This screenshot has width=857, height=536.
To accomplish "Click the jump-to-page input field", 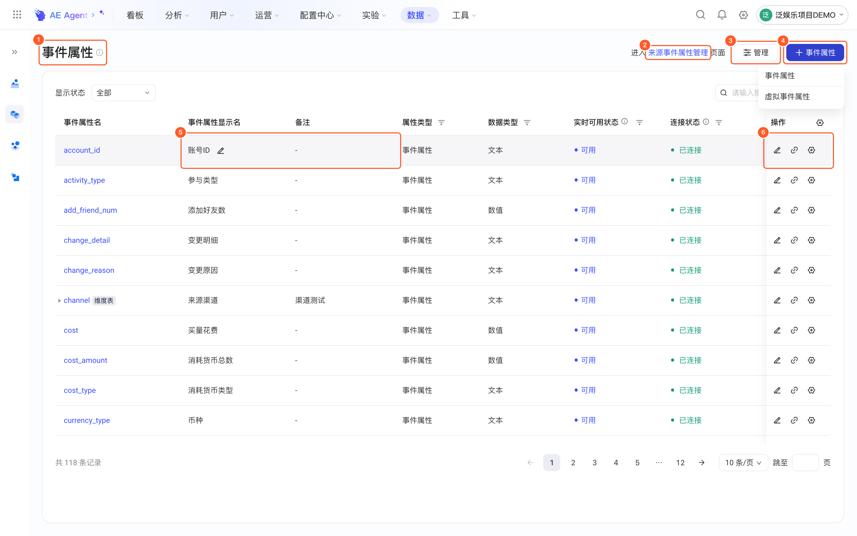I will [x=805, y=463].
